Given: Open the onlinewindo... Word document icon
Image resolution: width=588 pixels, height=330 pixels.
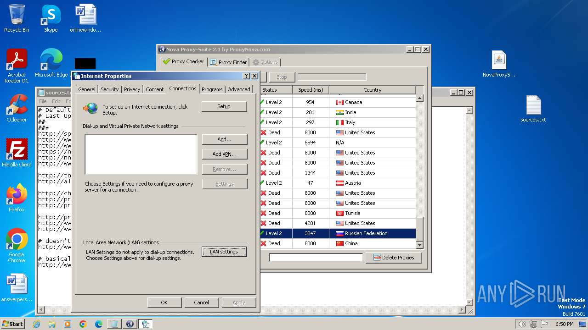Looking at the screenshot, I should [85, 18].
